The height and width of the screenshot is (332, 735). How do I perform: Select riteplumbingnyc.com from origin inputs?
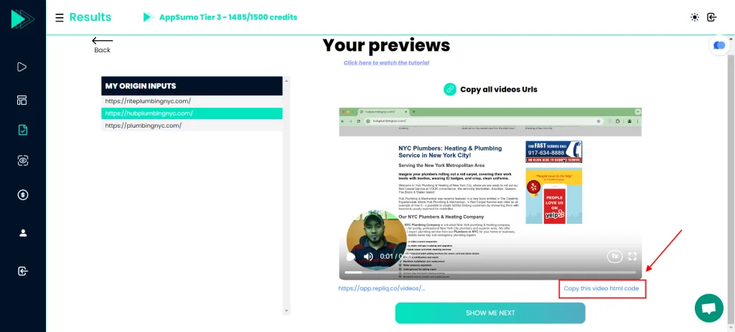(148, 101)
